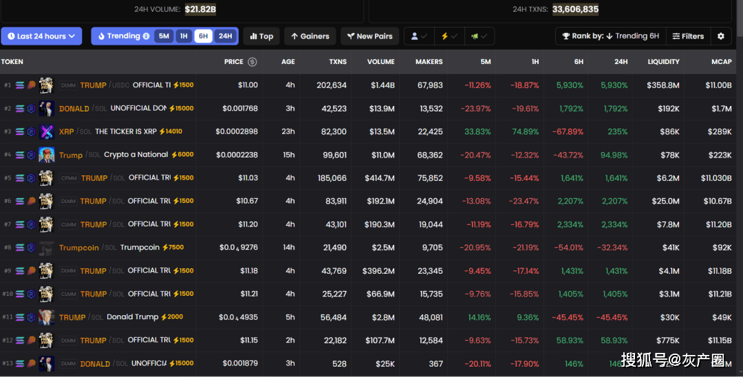Click the dollar currency icon beside PRICE header
Viewport: 743px width, 377px height.
point(252,62)
